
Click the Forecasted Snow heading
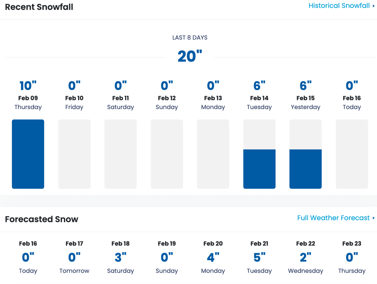click(41, 219)
